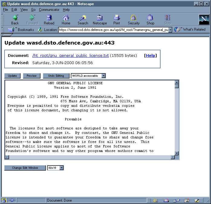
Task: Click the Shop toolbar icon
Action: pyautogui.click(x=150, y=20)
